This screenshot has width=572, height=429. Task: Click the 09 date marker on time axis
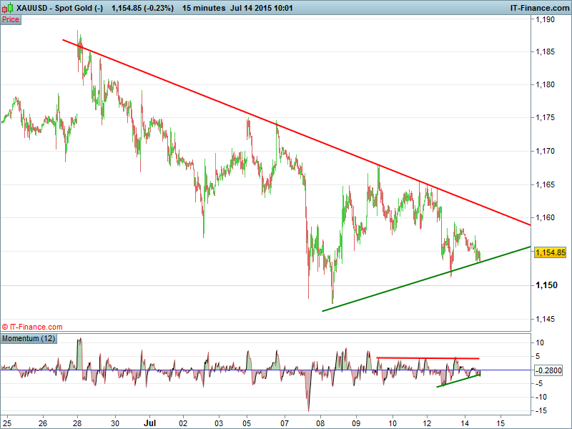pos(357,423)
